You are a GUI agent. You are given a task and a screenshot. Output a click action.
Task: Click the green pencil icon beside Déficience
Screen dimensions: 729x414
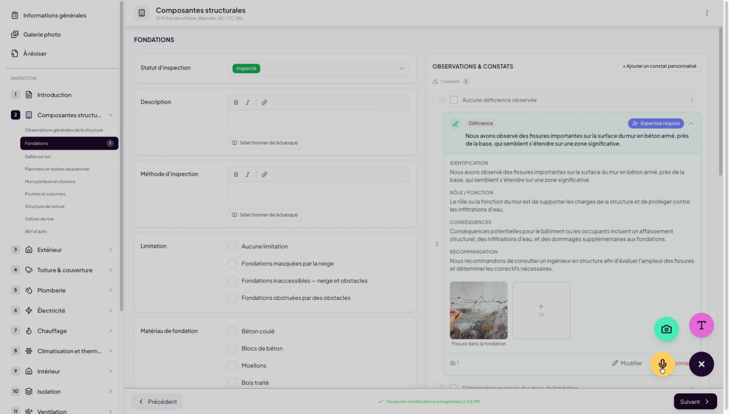tap(455, 123)
